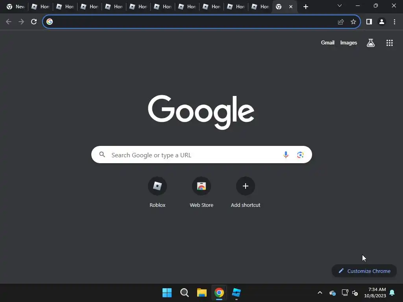This screenshot has height=302, width=403.
Task: Close the active new tab
Action: coord(291,7)
